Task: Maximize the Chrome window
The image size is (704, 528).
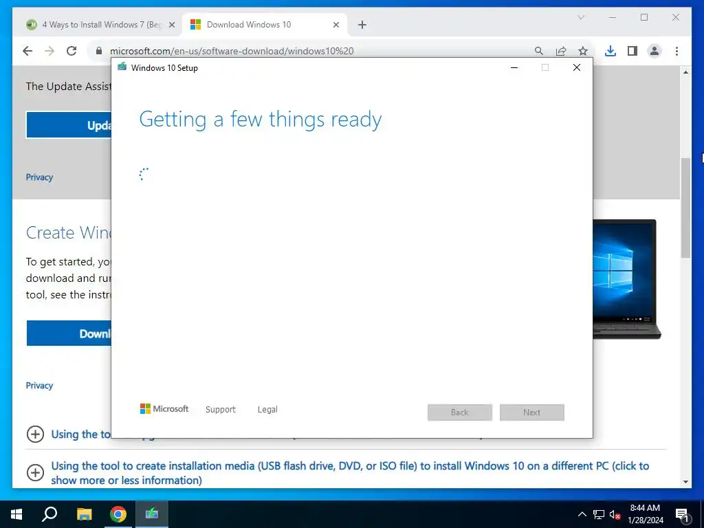Action: click(644, 17)
